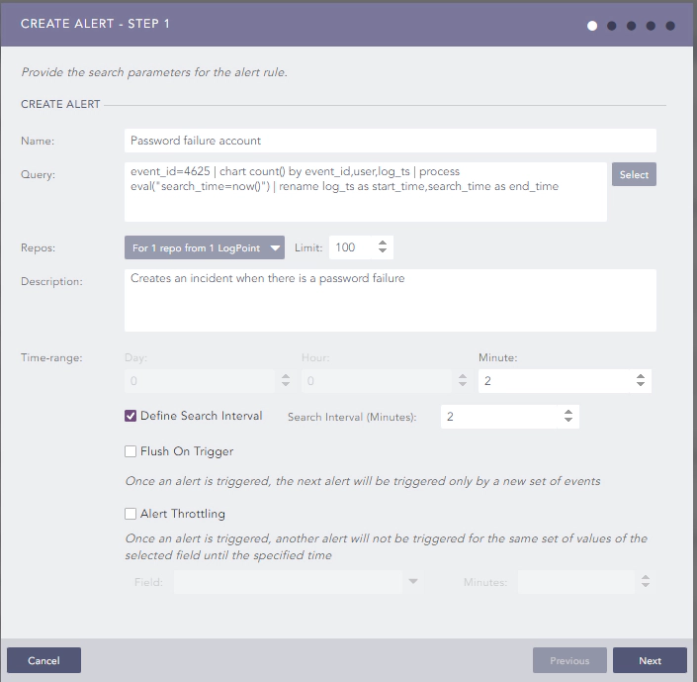Increase the Minute time-range value
The width and height of the screenshot is (697, 682).
click(640, 376)
